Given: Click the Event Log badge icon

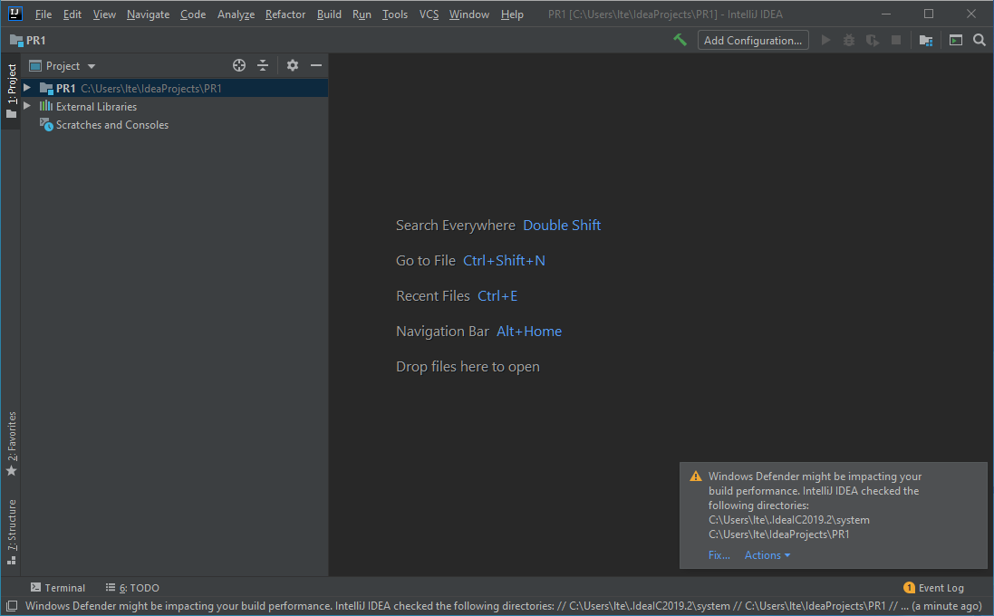Looking at the screenshot, I should click(x=909, y=588).
